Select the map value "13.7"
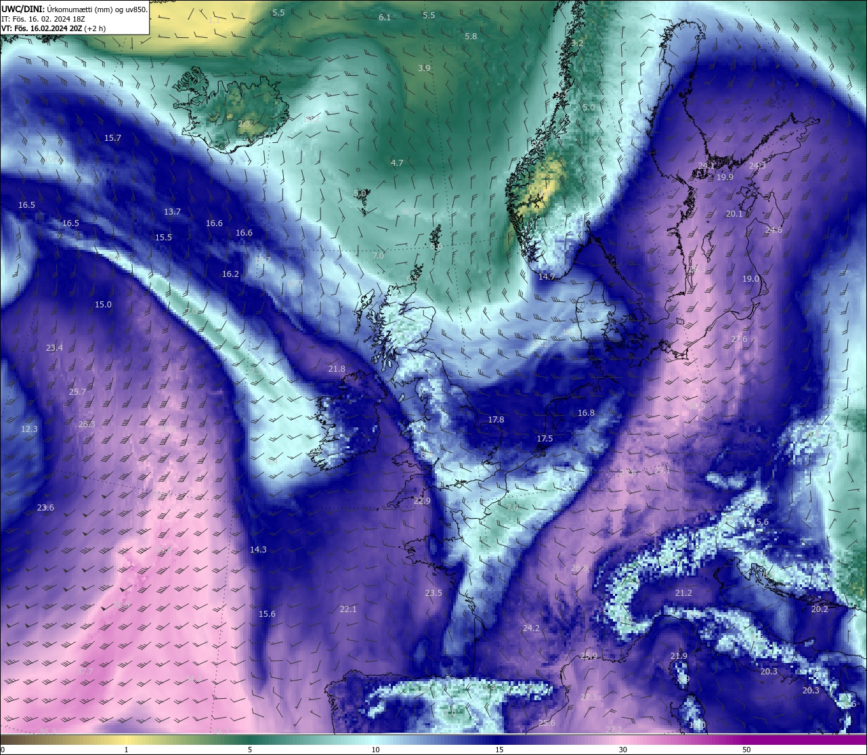Viewport: 867px width, 755px height. pos(172,212)
